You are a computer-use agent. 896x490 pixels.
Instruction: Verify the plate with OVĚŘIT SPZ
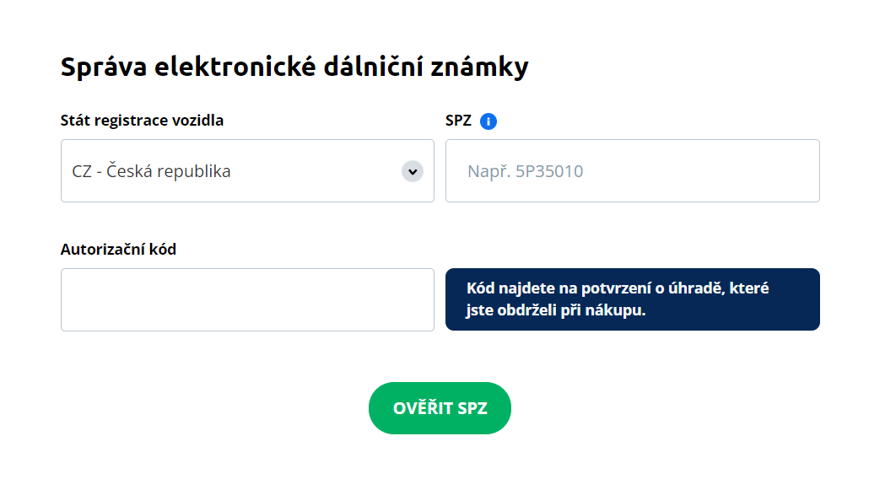click(440, 408)
